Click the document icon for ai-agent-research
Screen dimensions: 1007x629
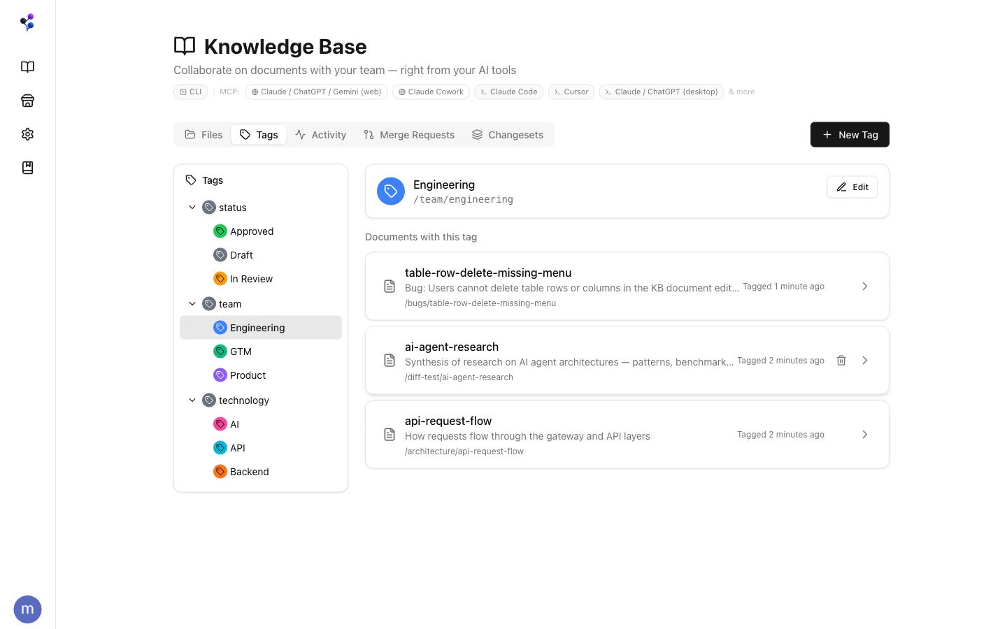[390, 361]
